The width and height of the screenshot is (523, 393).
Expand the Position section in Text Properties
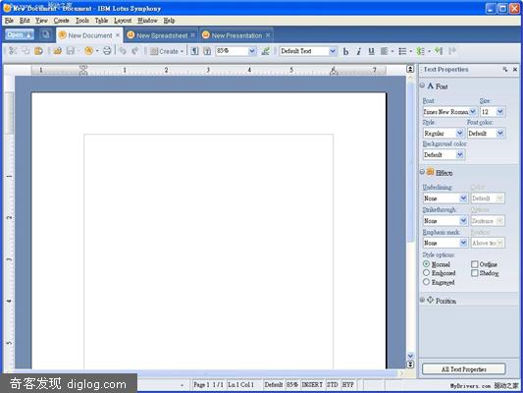tap(422, 301)
